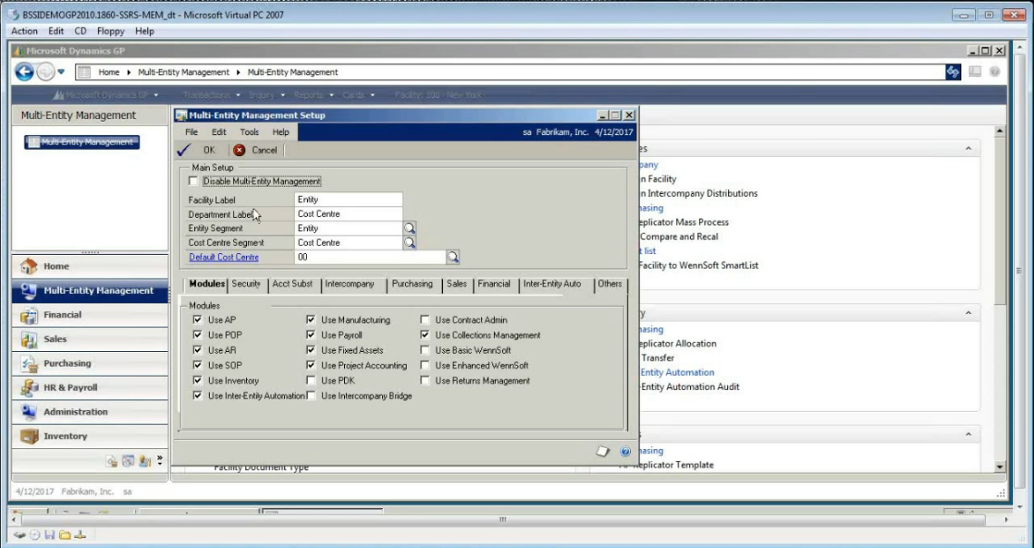
Task: Click the note icon at Setup window bottom
Action: point(603,452)
